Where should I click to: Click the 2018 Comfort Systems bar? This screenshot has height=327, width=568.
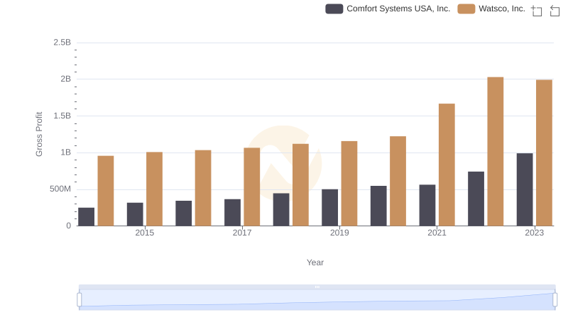tap(281, 209)
